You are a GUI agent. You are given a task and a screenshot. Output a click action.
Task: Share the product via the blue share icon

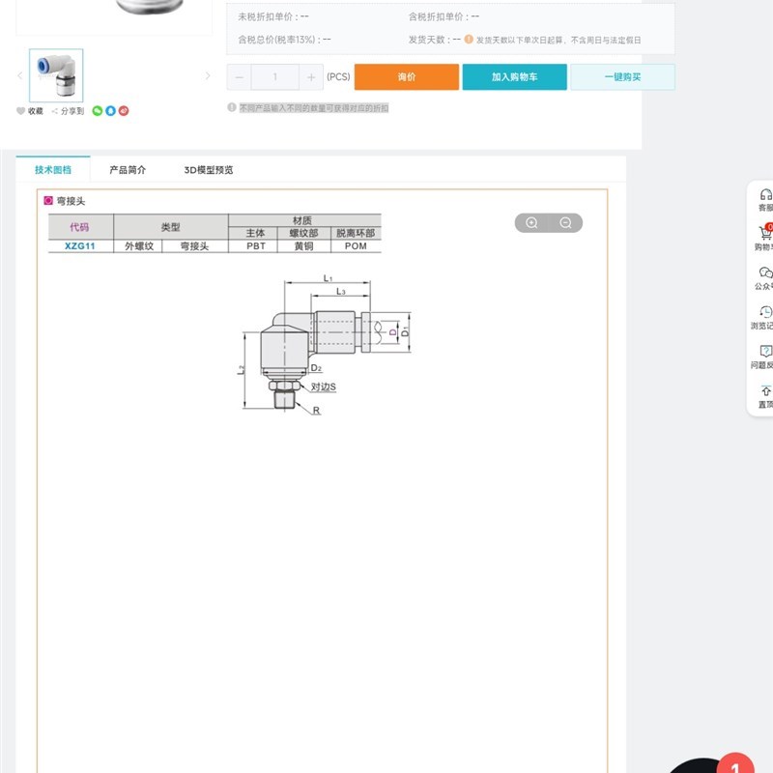110,110
